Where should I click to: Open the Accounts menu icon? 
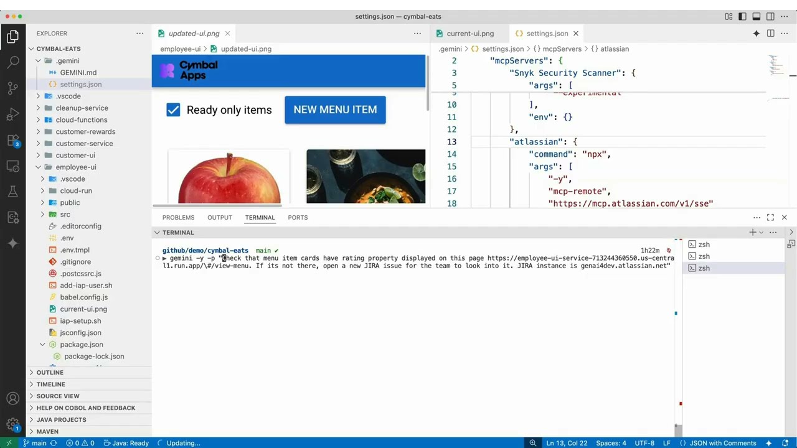(12, 399)
